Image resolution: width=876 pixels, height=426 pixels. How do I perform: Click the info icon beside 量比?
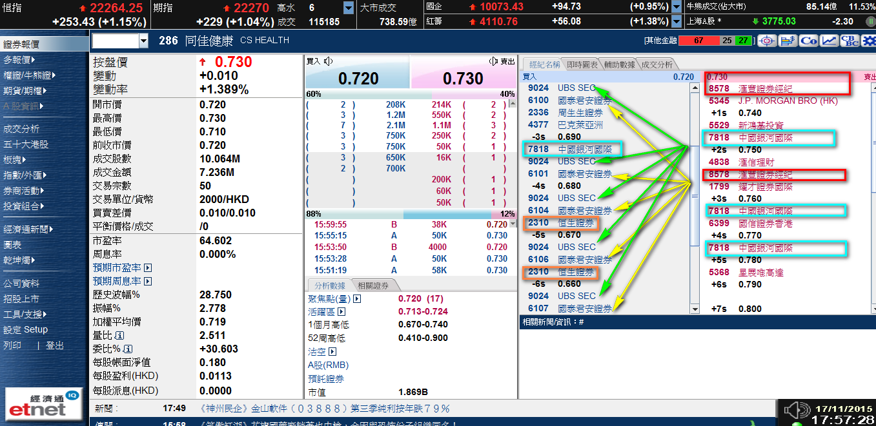click(x=119, y=336)
